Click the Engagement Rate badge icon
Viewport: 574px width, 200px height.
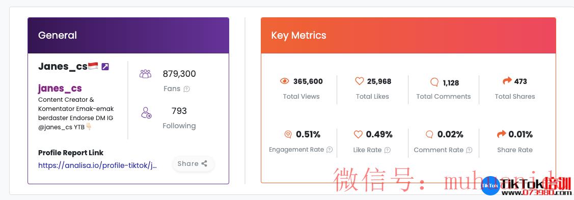288,134
